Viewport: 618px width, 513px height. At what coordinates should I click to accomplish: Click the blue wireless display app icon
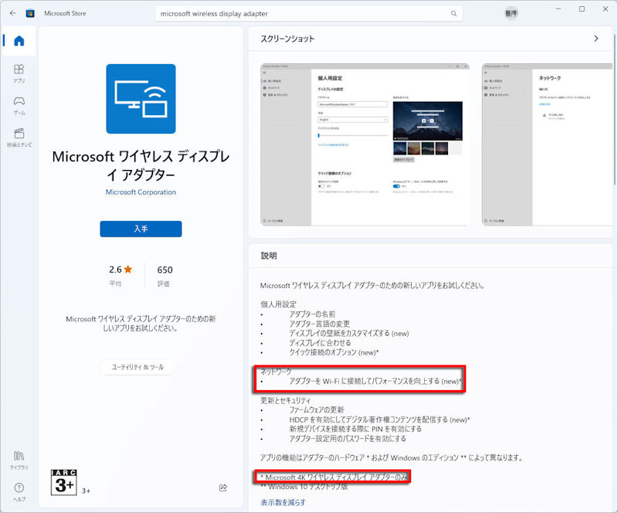point(141,99)
